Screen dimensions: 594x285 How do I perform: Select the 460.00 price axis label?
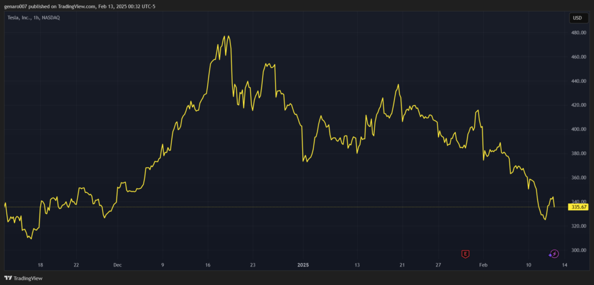coord(578,57)
